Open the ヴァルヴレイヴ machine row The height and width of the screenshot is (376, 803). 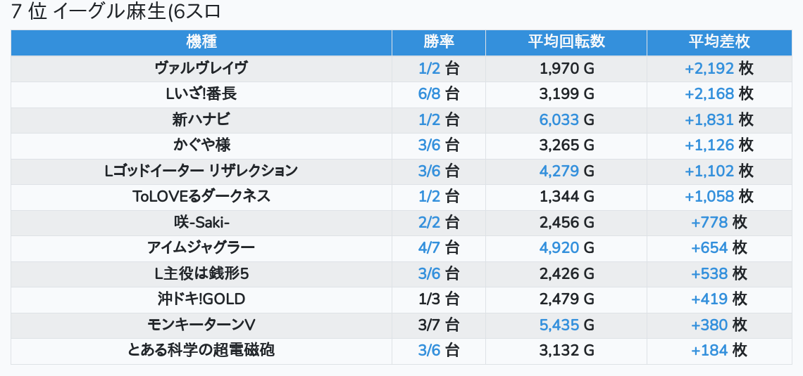(201, 68)
